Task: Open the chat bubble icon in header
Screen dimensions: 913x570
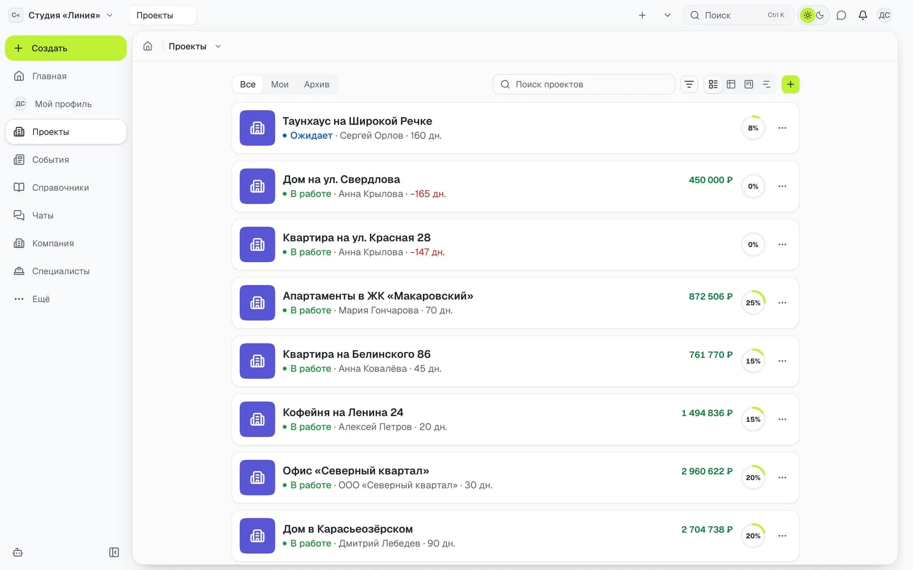Action: click(841, 15)
